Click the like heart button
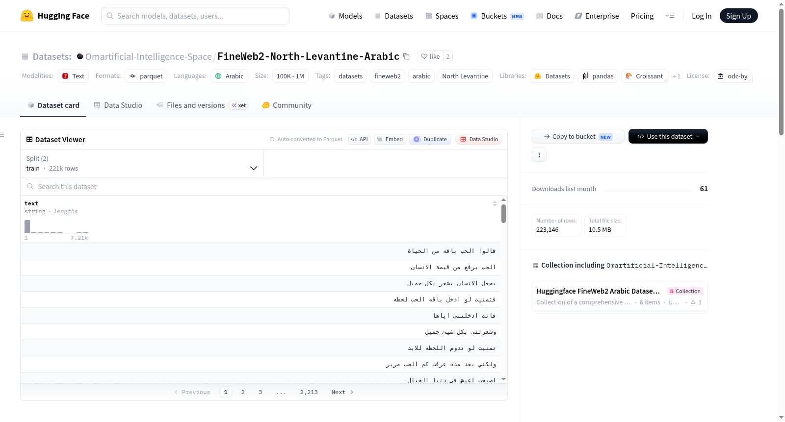This screenshot has height=422, width=785. pos(430,56)
